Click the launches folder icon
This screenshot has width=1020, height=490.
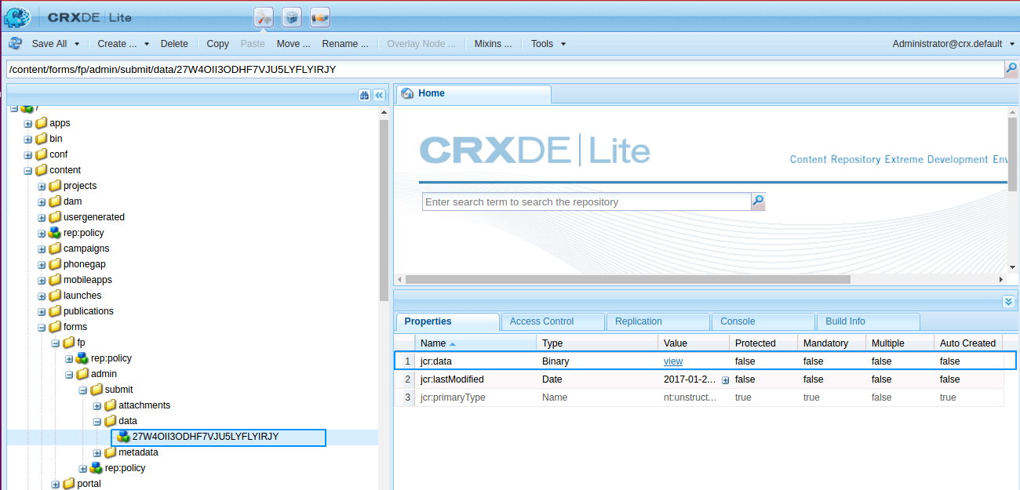[x=55, y=296]
